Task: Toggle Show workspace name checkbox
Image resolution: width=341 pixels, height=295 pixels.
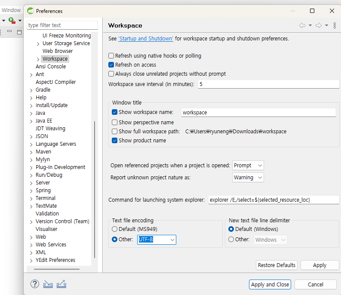Action: [115, 112]
